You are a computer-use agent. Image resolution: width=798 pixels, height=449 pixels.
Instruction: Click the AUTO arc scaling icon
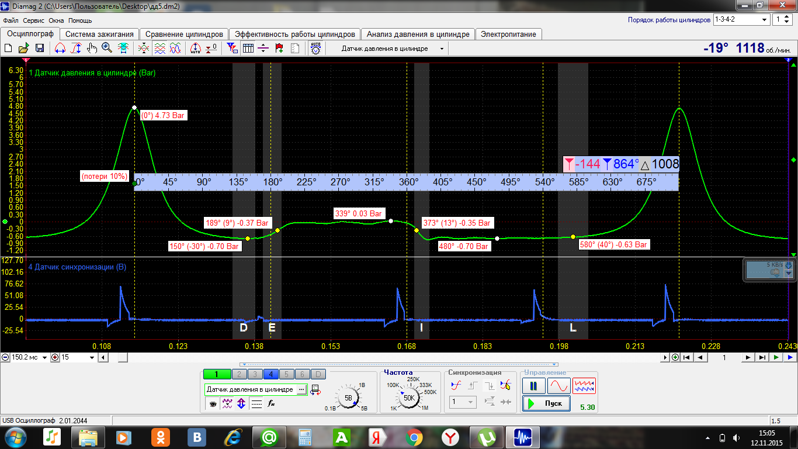click(196, 49)
